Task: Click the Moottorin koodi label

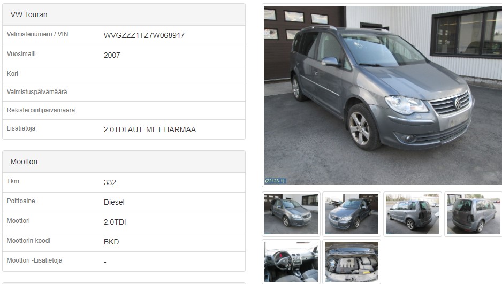Action: (28, 241)
